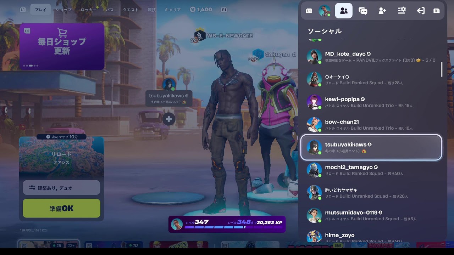Open the クエスト tab
The image size is (454, 255).
(131, 10)
